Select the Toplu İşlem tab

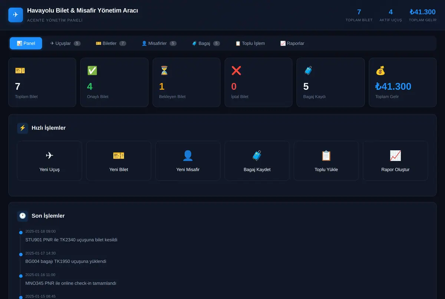[x=250, y=43]
